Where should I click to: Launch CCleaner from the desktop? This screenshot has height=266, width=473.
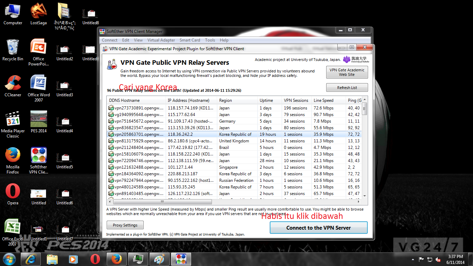click(13, 86)
